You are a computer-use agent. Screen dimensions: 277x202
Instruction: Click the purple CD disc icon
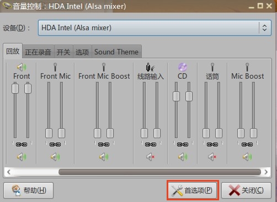[x=183, y=67]
